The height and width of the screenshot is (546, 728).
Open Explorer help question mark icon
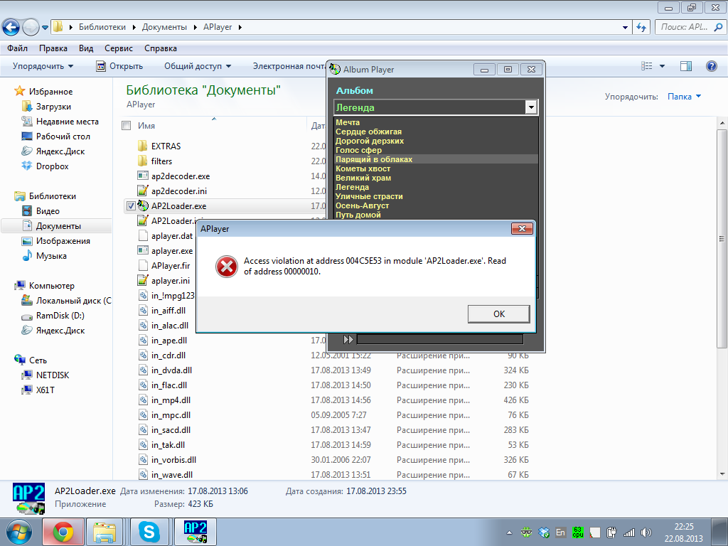711,66
